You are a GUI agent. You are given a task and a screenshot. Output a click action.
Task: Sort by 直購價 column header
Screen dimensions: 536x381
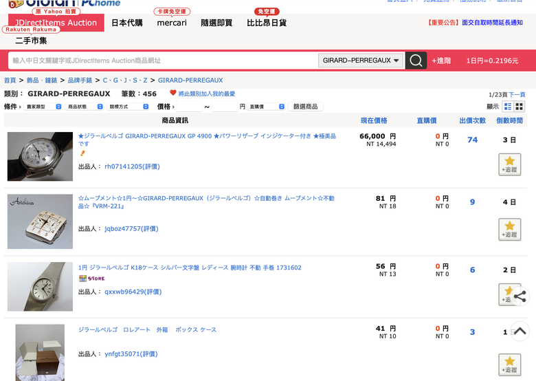tap(427, 120)
